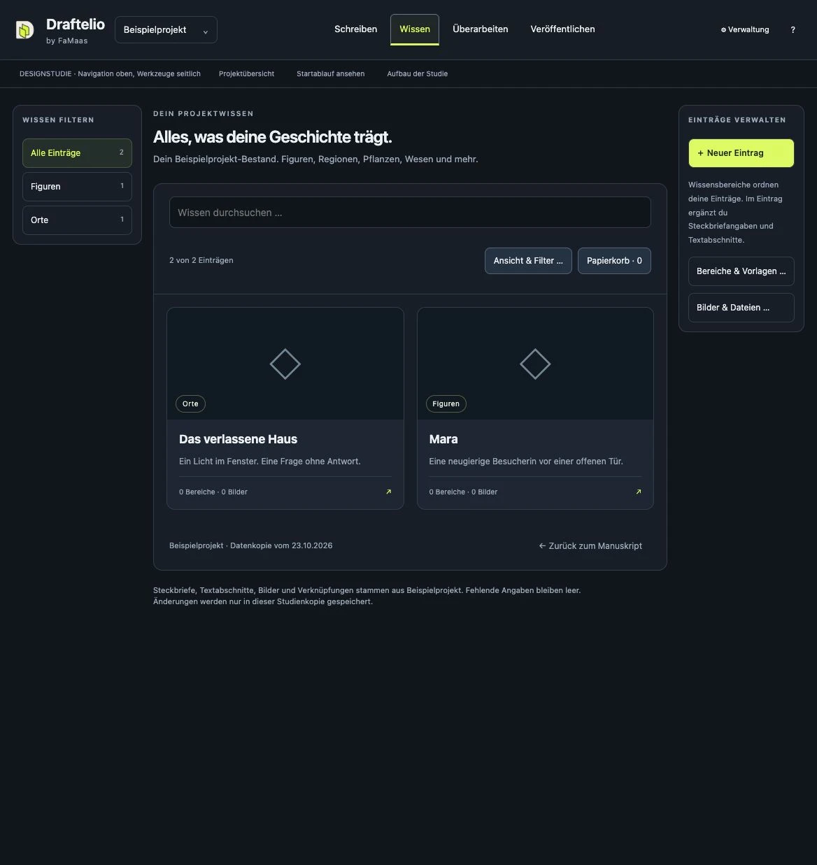Viewport: 817px width, 865px height.
Task: Filter entries by Orte
Action: pyautogui.click(x=77, y=220)
